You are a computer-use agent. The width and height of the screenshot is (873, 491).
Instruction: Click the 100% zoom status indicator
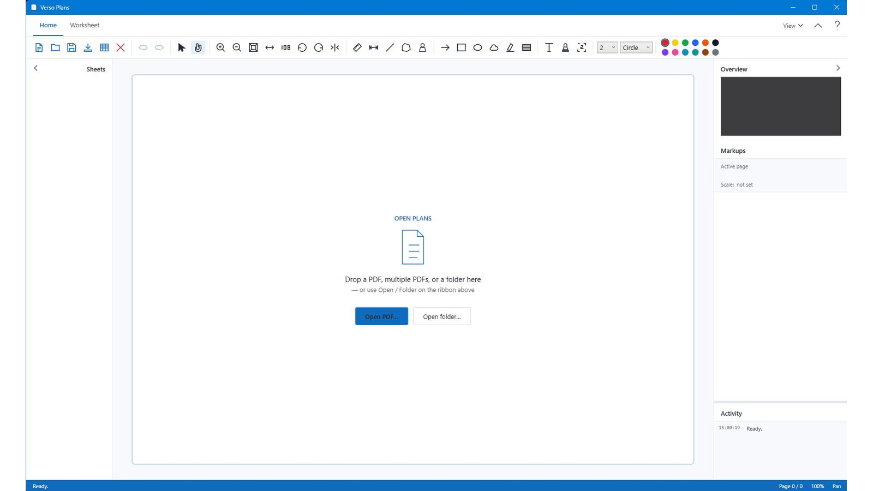pyautogui.click(x=817, y=486)
